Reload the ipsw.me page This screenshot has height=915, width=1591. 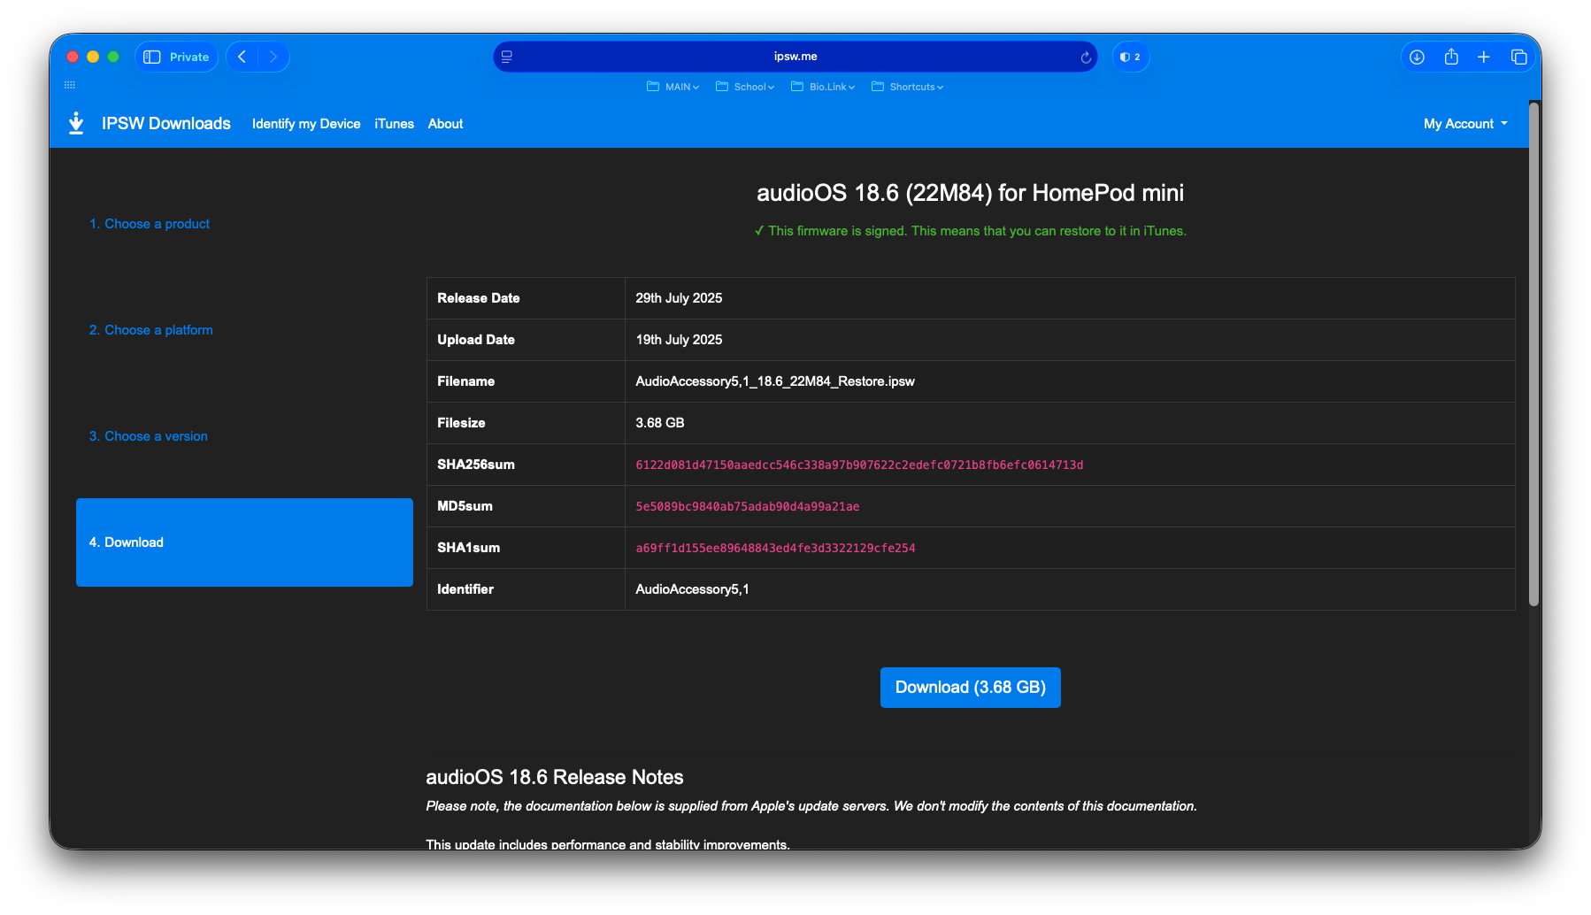1086,58
